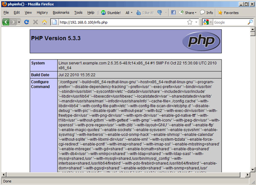Click the URL address field

122,22
